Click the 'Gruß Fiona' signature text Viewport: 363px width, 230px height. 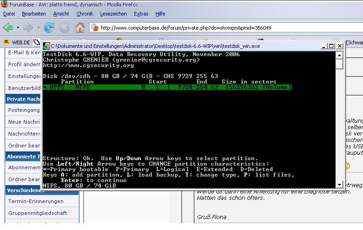[x=212, y=217]
